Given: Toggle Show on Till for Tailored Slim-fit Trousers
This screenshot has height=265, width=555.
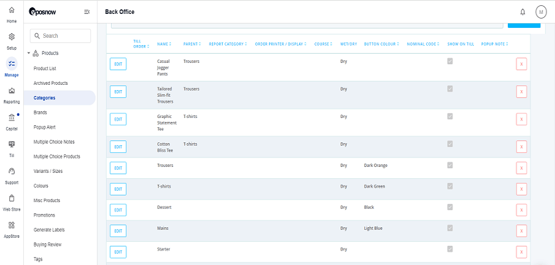Looking at the screenshot, I should click(450, 89).
